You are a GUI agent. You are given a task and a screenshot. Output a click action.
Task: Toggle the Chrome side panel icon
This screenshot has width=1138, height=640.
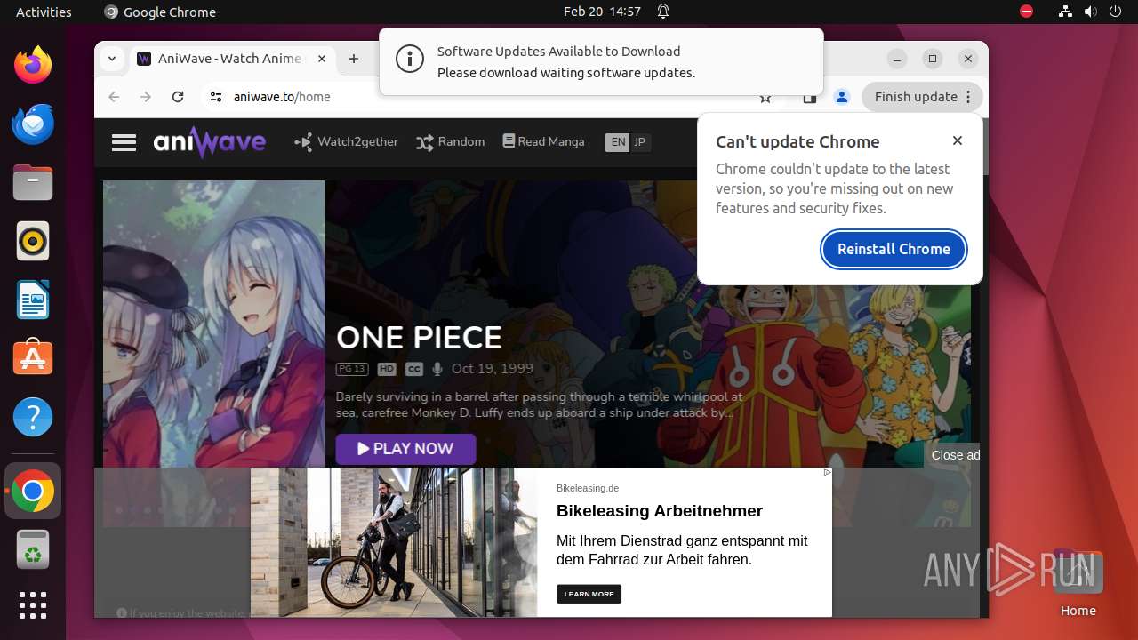[x=809, y=97]
